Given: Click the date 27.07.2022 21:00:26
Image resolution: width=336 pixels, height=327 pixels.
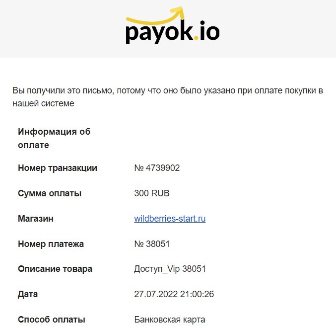Looking at the screenshot, I should click(x=174, y=294).
